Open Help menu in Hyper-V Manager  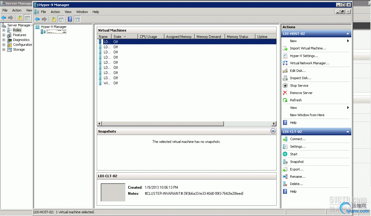(96, 12)
